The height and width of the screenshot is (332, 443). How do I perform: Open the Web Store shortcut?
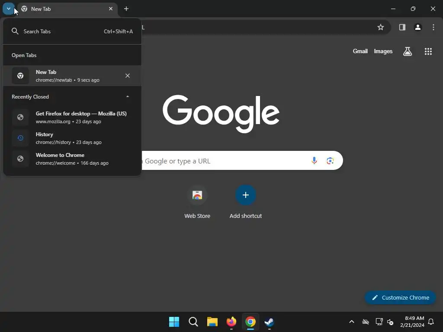pyautogui.click(x=197, y=201)
